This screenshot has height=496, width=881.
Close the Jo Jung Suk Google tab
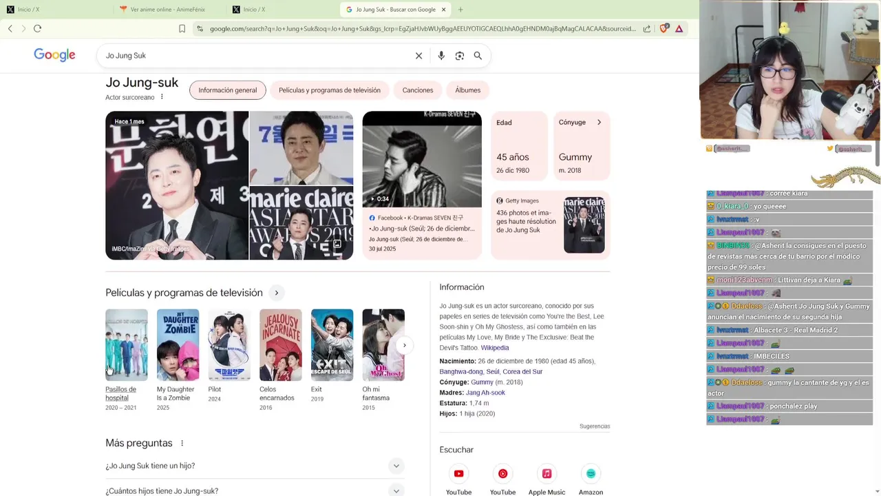[444, 10]
